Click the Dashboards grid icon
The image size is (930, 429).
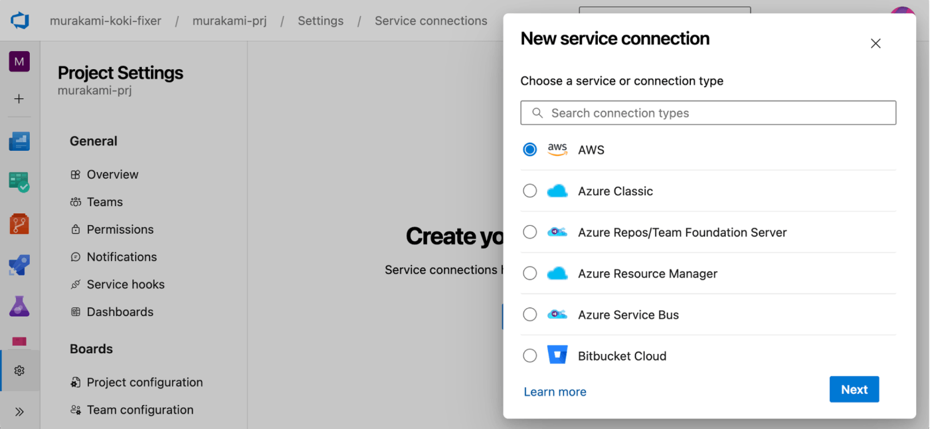click(x=75, y=311)
